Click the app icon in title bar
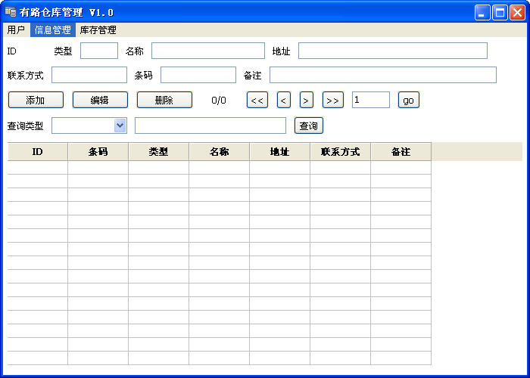The image size is (530, 378). click(x=11, y=12)
